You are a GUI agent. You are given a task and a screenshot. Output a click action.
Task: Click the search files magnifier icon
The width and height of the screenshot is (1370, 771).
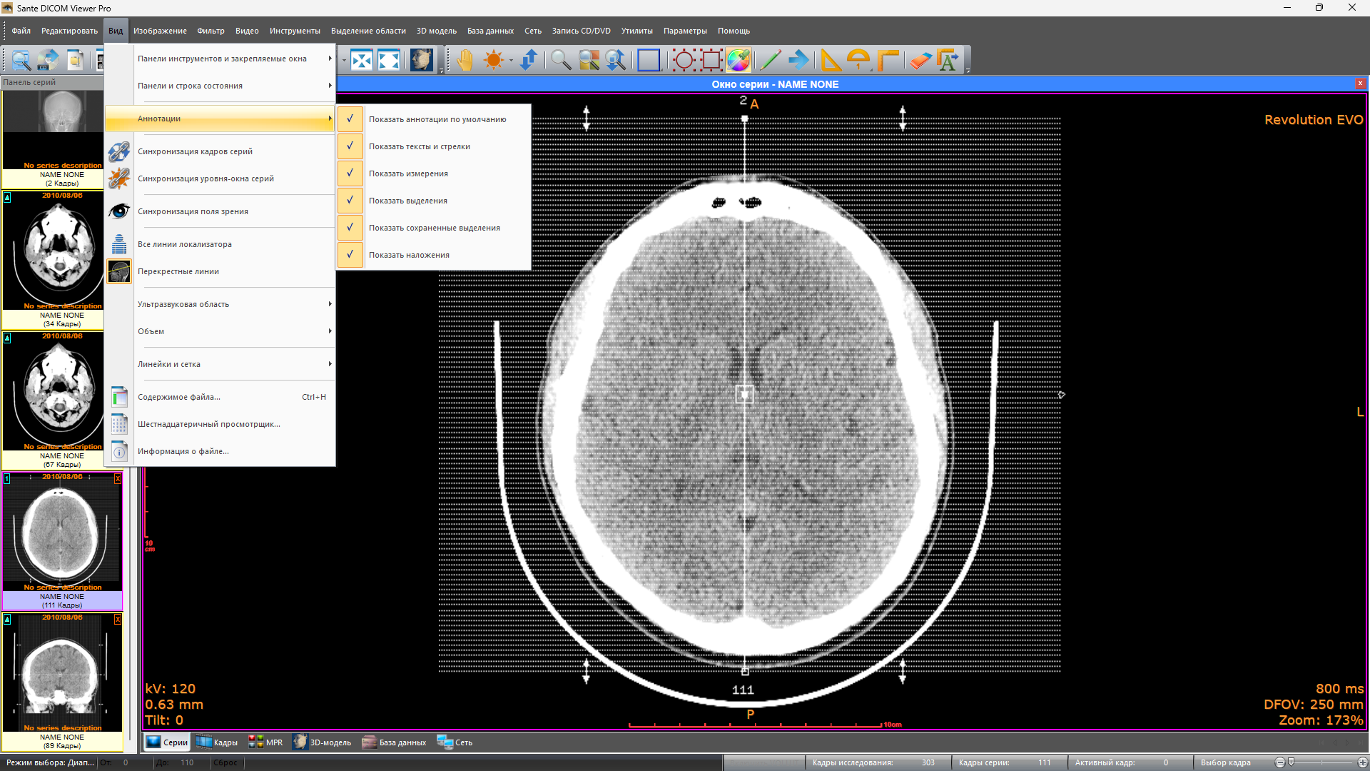(x=21, y=60)
